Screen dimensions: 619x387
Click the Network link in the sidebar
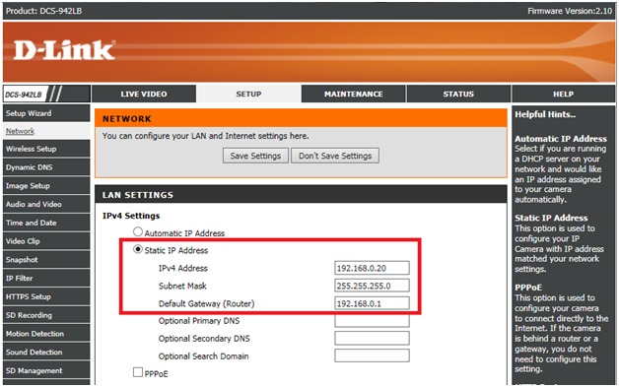(x=20, y=131)
